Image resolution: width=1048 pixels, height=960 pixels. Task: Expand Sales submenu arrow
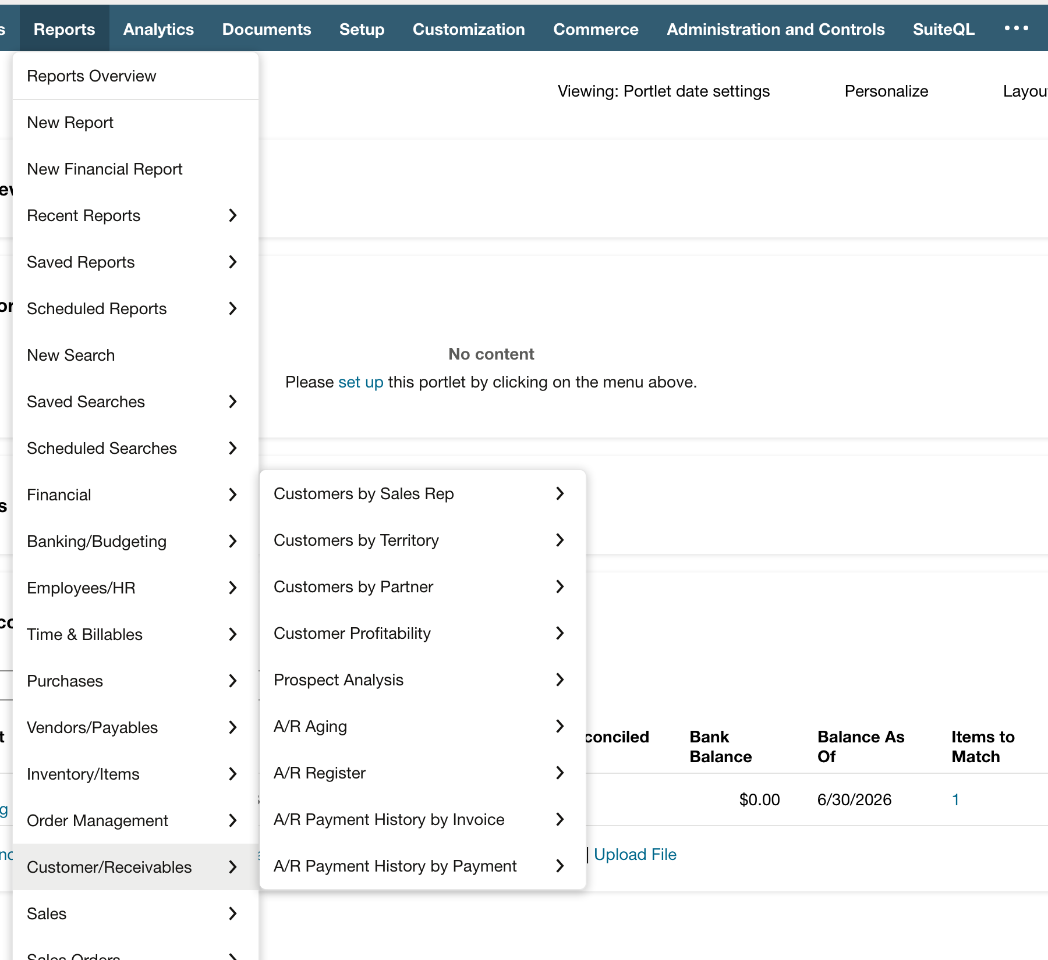point(232,913)
